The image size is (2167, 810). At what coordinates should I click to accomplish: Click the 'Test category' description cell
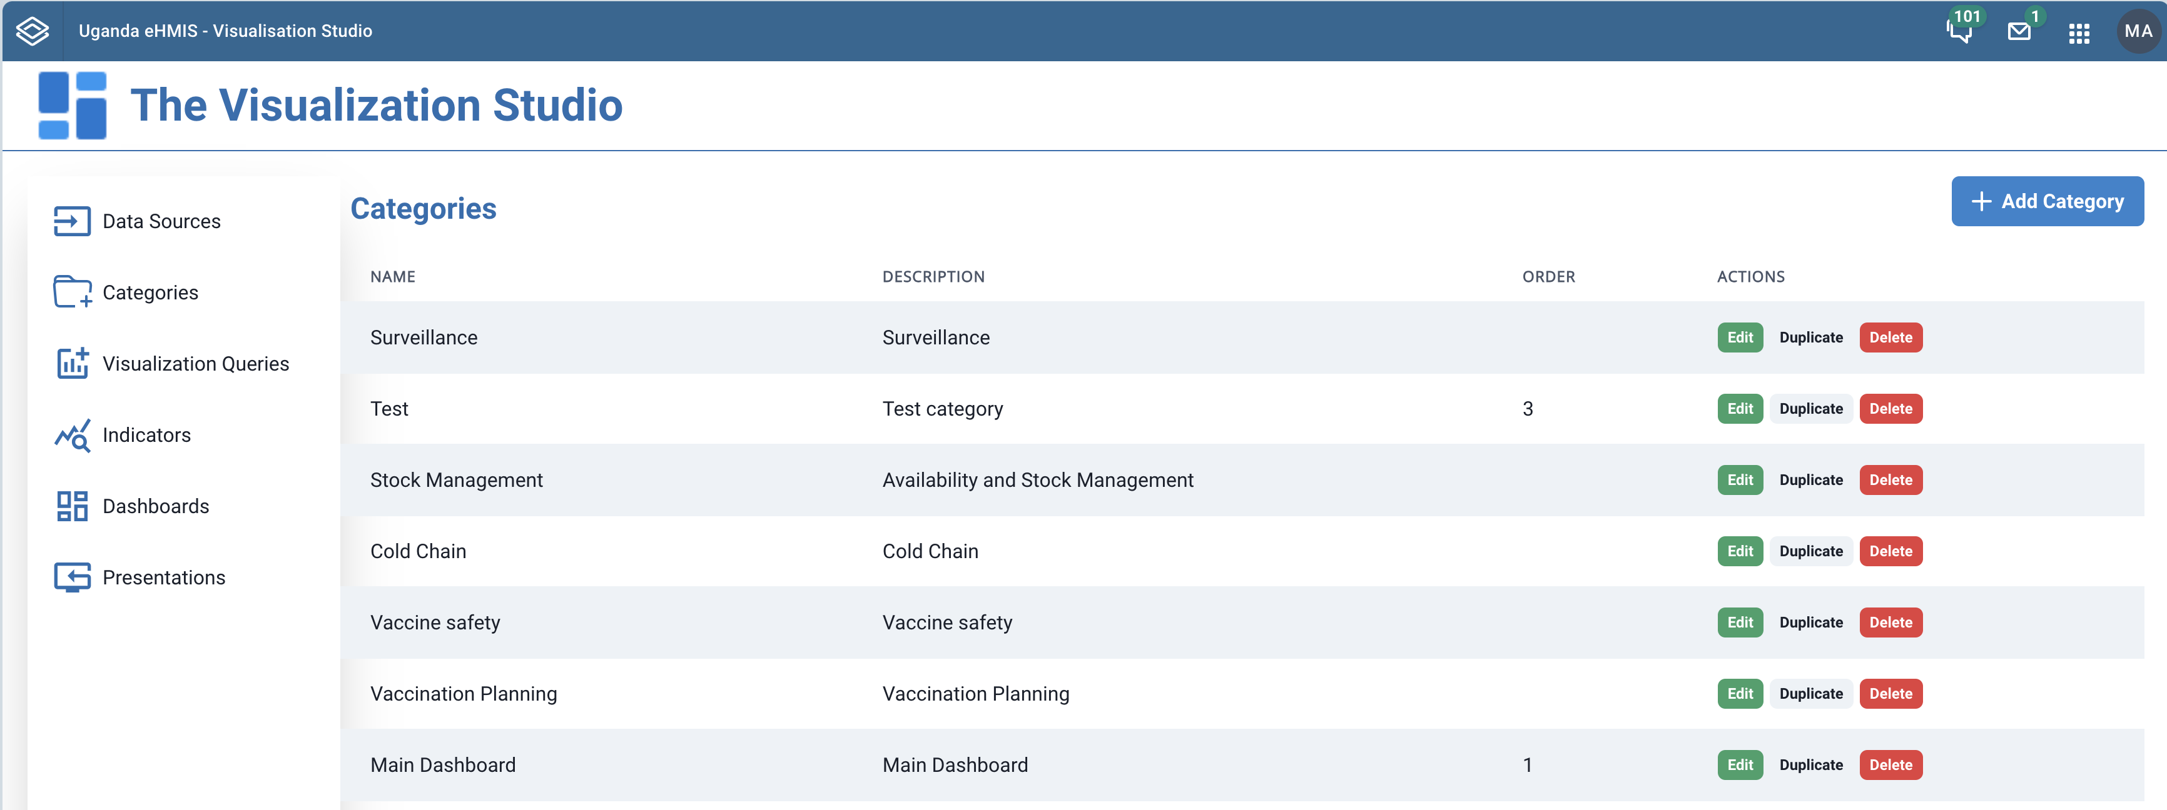tap(942, 409)
